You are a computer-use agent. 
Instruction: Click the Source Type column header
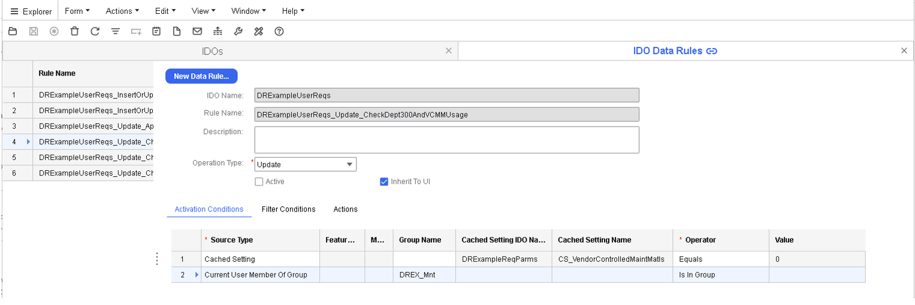(x=259, y=240)
